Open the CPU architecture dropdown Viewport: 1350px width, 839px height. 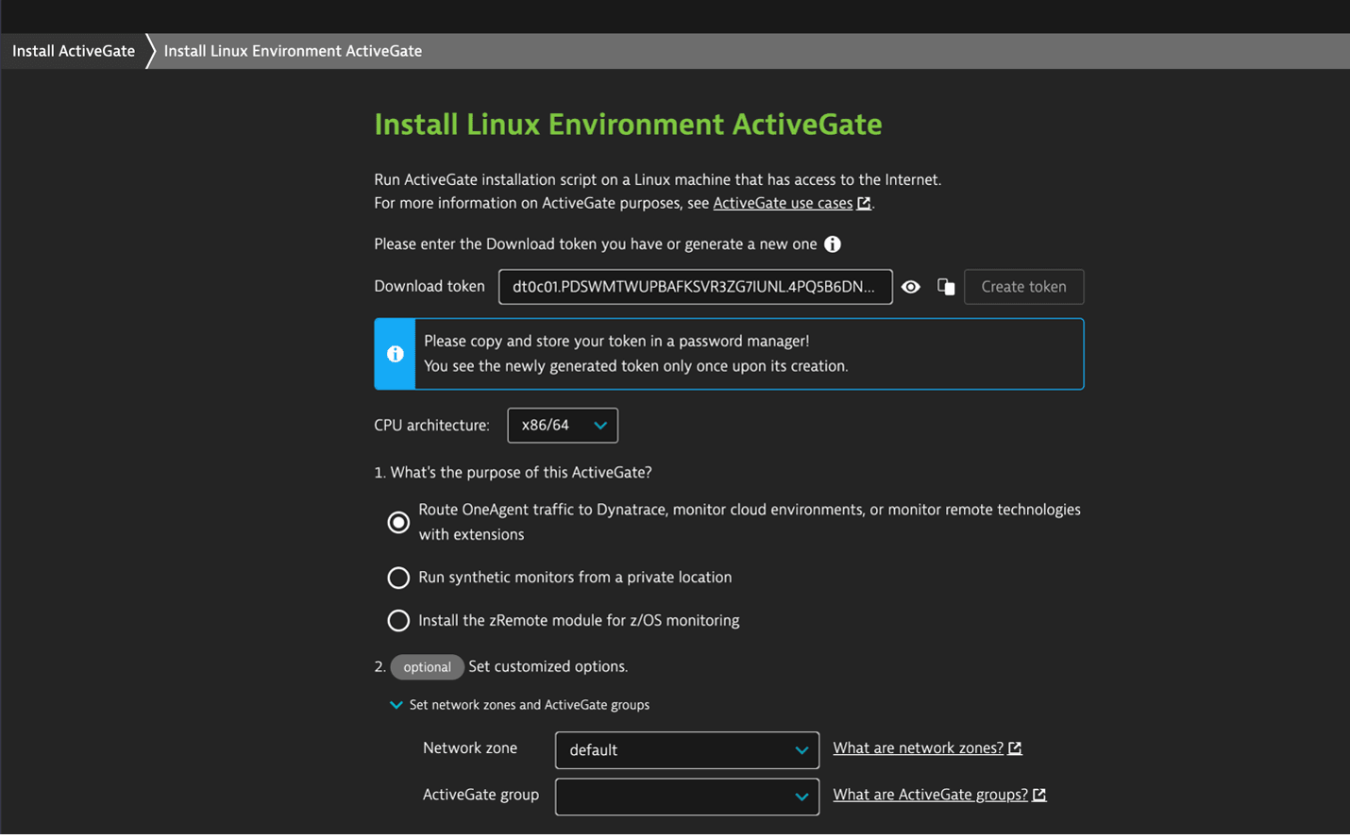(563, 426)
